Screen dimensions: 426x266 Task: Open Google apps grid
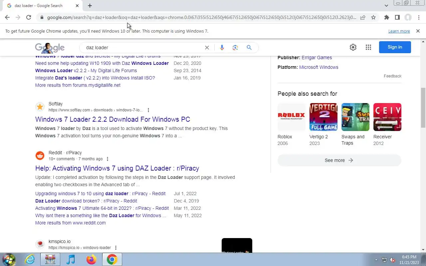pos(368,47)
